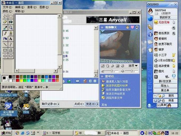This screenshot has height=136, width=181.
Task: Select the color picker eyedropper tool
Action: pos(5,28)
